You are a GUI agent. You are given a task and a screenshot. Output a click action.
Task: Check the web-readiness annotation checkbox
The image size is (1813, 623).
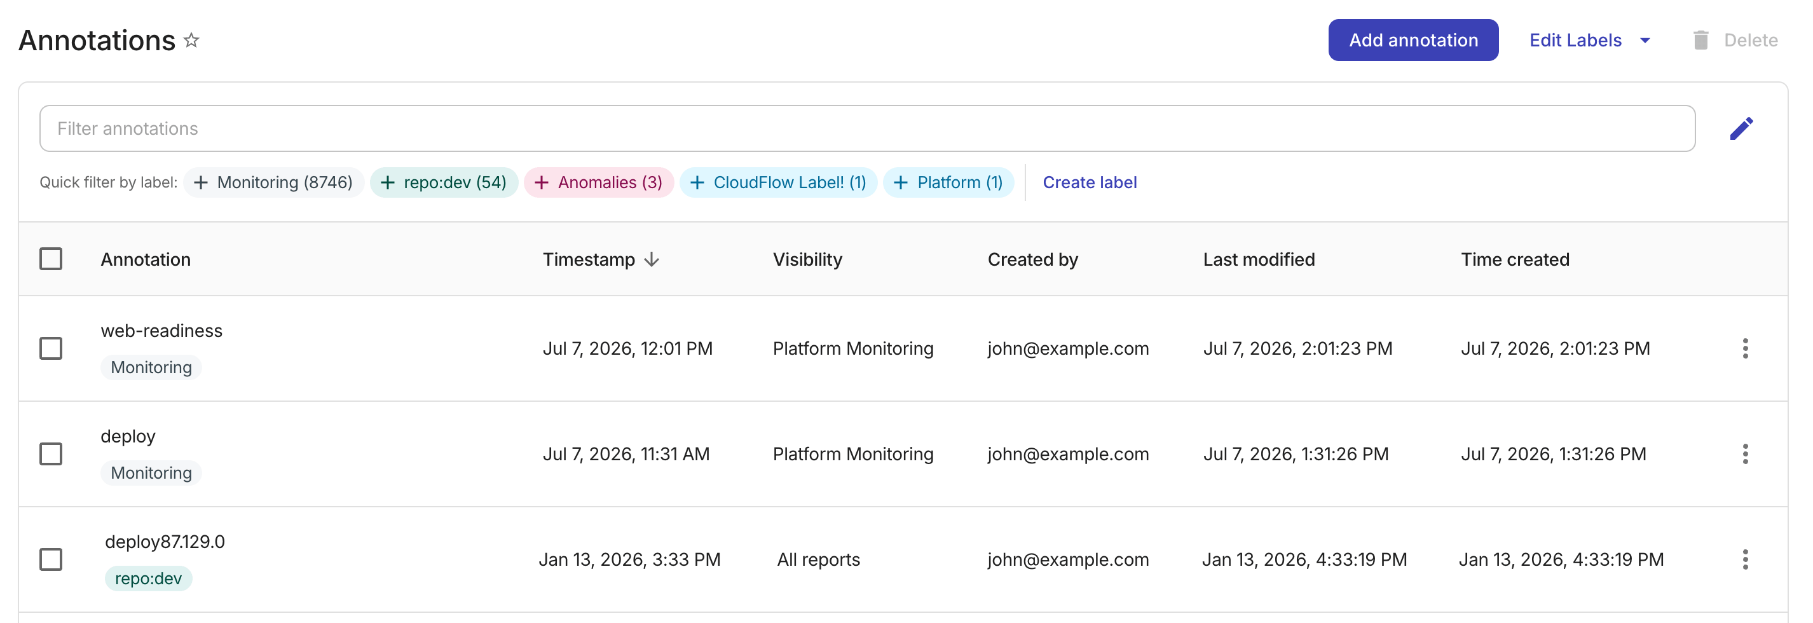[x=51, y=348]
